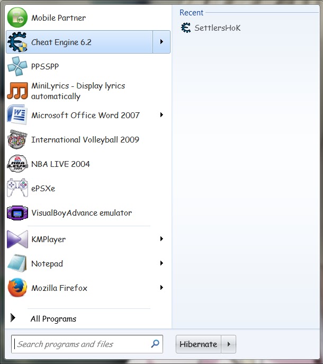Expand the Mozilla Firefox jump list arrow
The image size is (323, 364).
click(161, 287)
